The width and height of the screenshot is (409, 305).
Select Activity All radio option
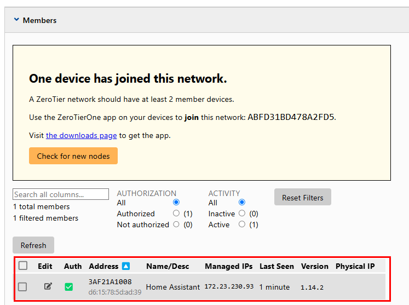pyautogui.click(x=242, y=203)
